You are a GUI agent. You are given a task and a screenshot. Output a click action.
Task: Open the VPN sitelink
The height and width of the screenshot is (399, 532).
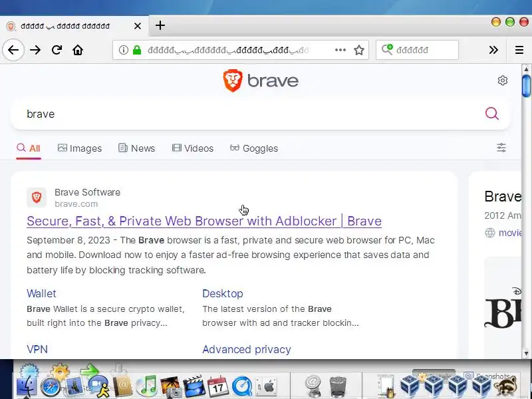(37, 350)
